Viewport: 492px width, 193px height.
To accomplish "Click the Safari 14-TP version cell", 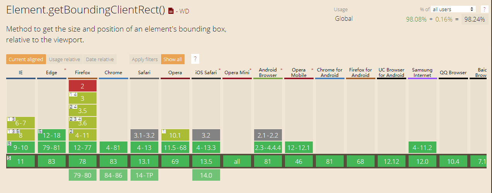I will pos(144,175).
